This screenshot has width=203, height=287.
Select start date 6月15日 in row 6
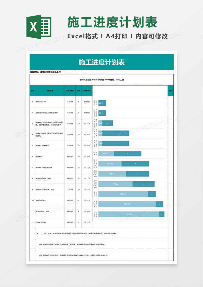point(70,157)
